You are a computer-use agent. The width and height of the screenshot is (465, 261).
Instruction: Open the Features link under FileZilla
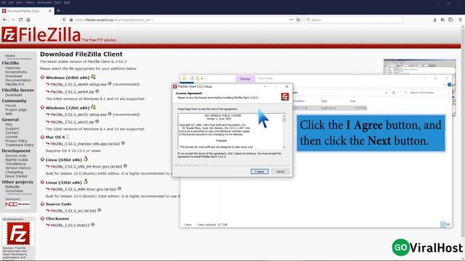coord(12,67)
